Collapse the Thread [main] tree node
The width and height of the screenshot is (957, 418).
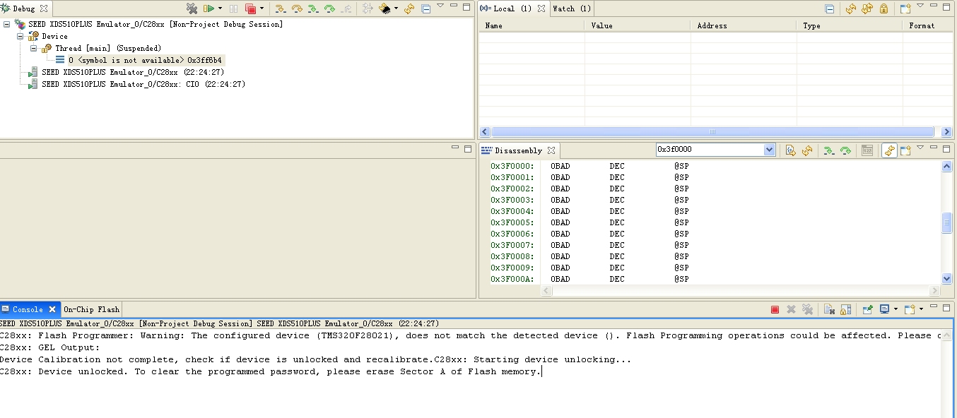click(x=33, y=49)
